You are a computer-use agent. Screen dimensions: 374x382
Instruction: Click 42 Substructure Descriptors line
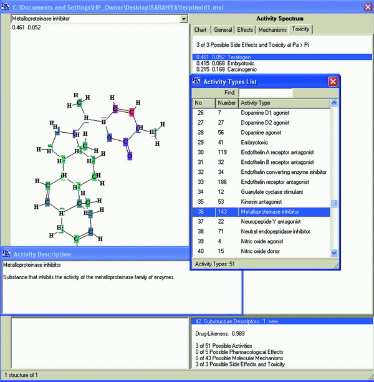coord(282,322)
